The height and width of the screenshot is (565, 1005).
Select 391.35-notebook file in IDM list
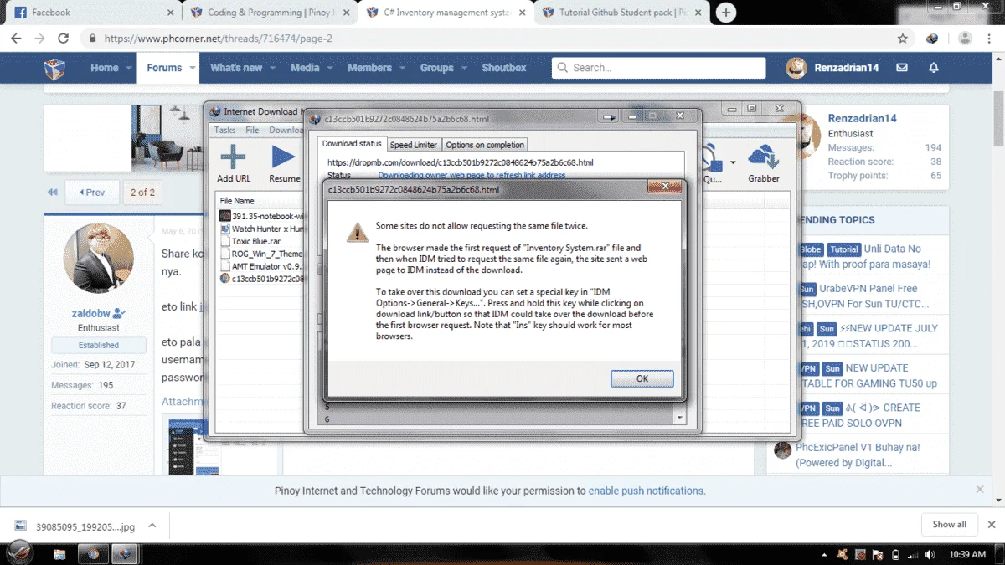pos(262,216)
